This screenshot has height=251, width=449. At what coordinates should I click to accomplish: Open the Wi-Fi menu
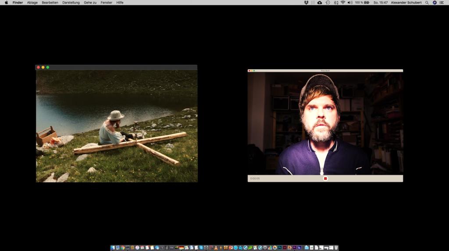click(342, 3)
